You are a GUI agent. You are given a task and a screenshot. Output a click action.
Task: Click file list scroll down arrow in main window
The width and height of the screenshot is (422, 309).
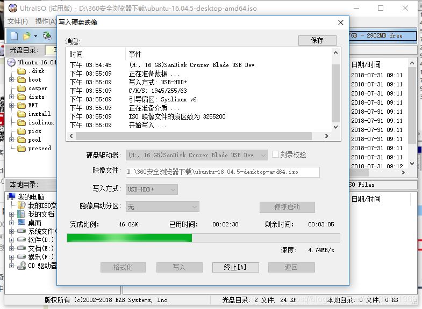coord(412,163)
